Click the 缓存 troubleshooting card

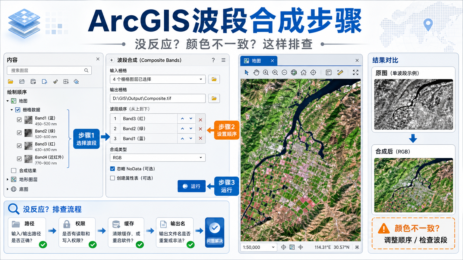pos(126,233)
